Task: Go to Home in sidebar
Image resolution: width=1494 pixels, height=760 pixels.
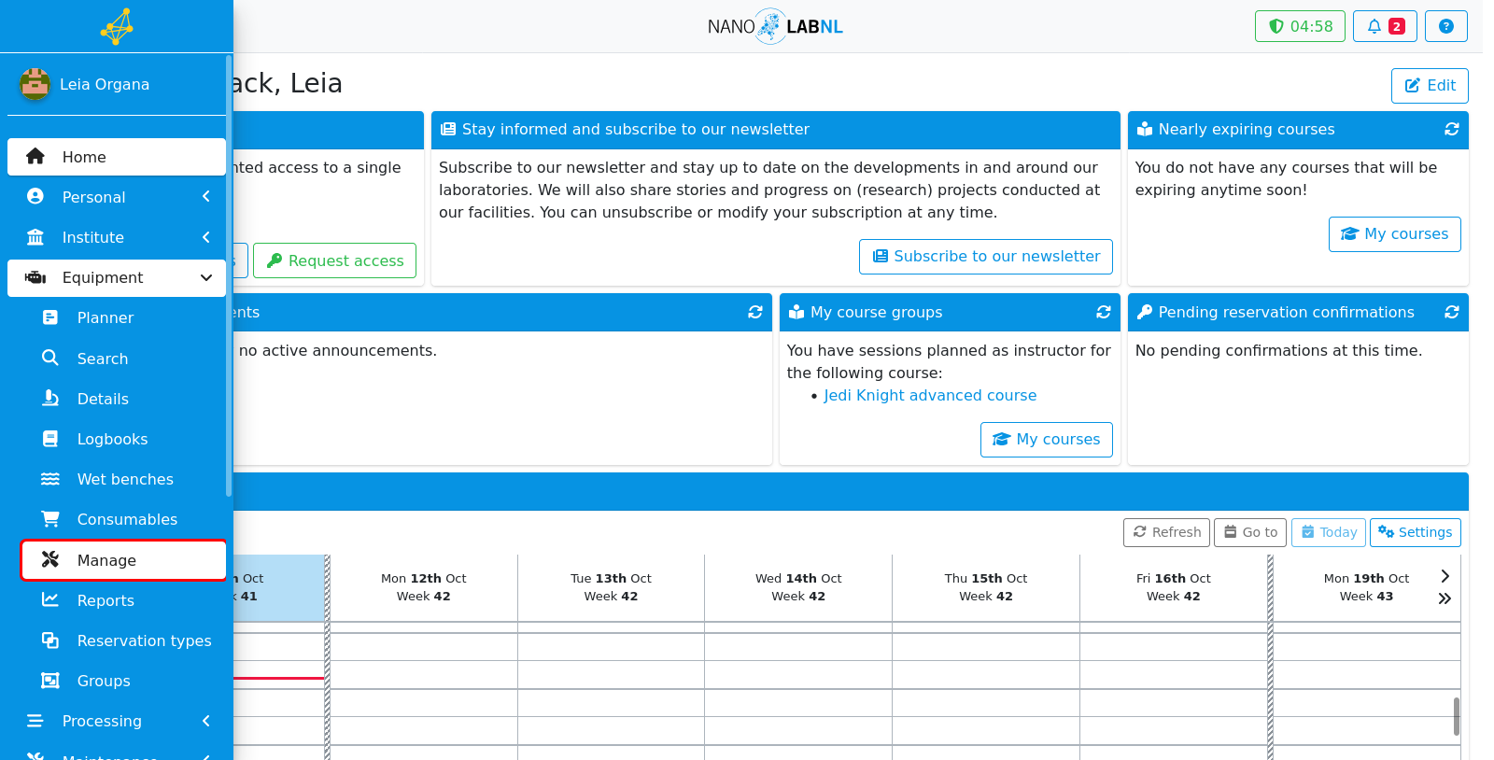Action: (x=117, y=157)
